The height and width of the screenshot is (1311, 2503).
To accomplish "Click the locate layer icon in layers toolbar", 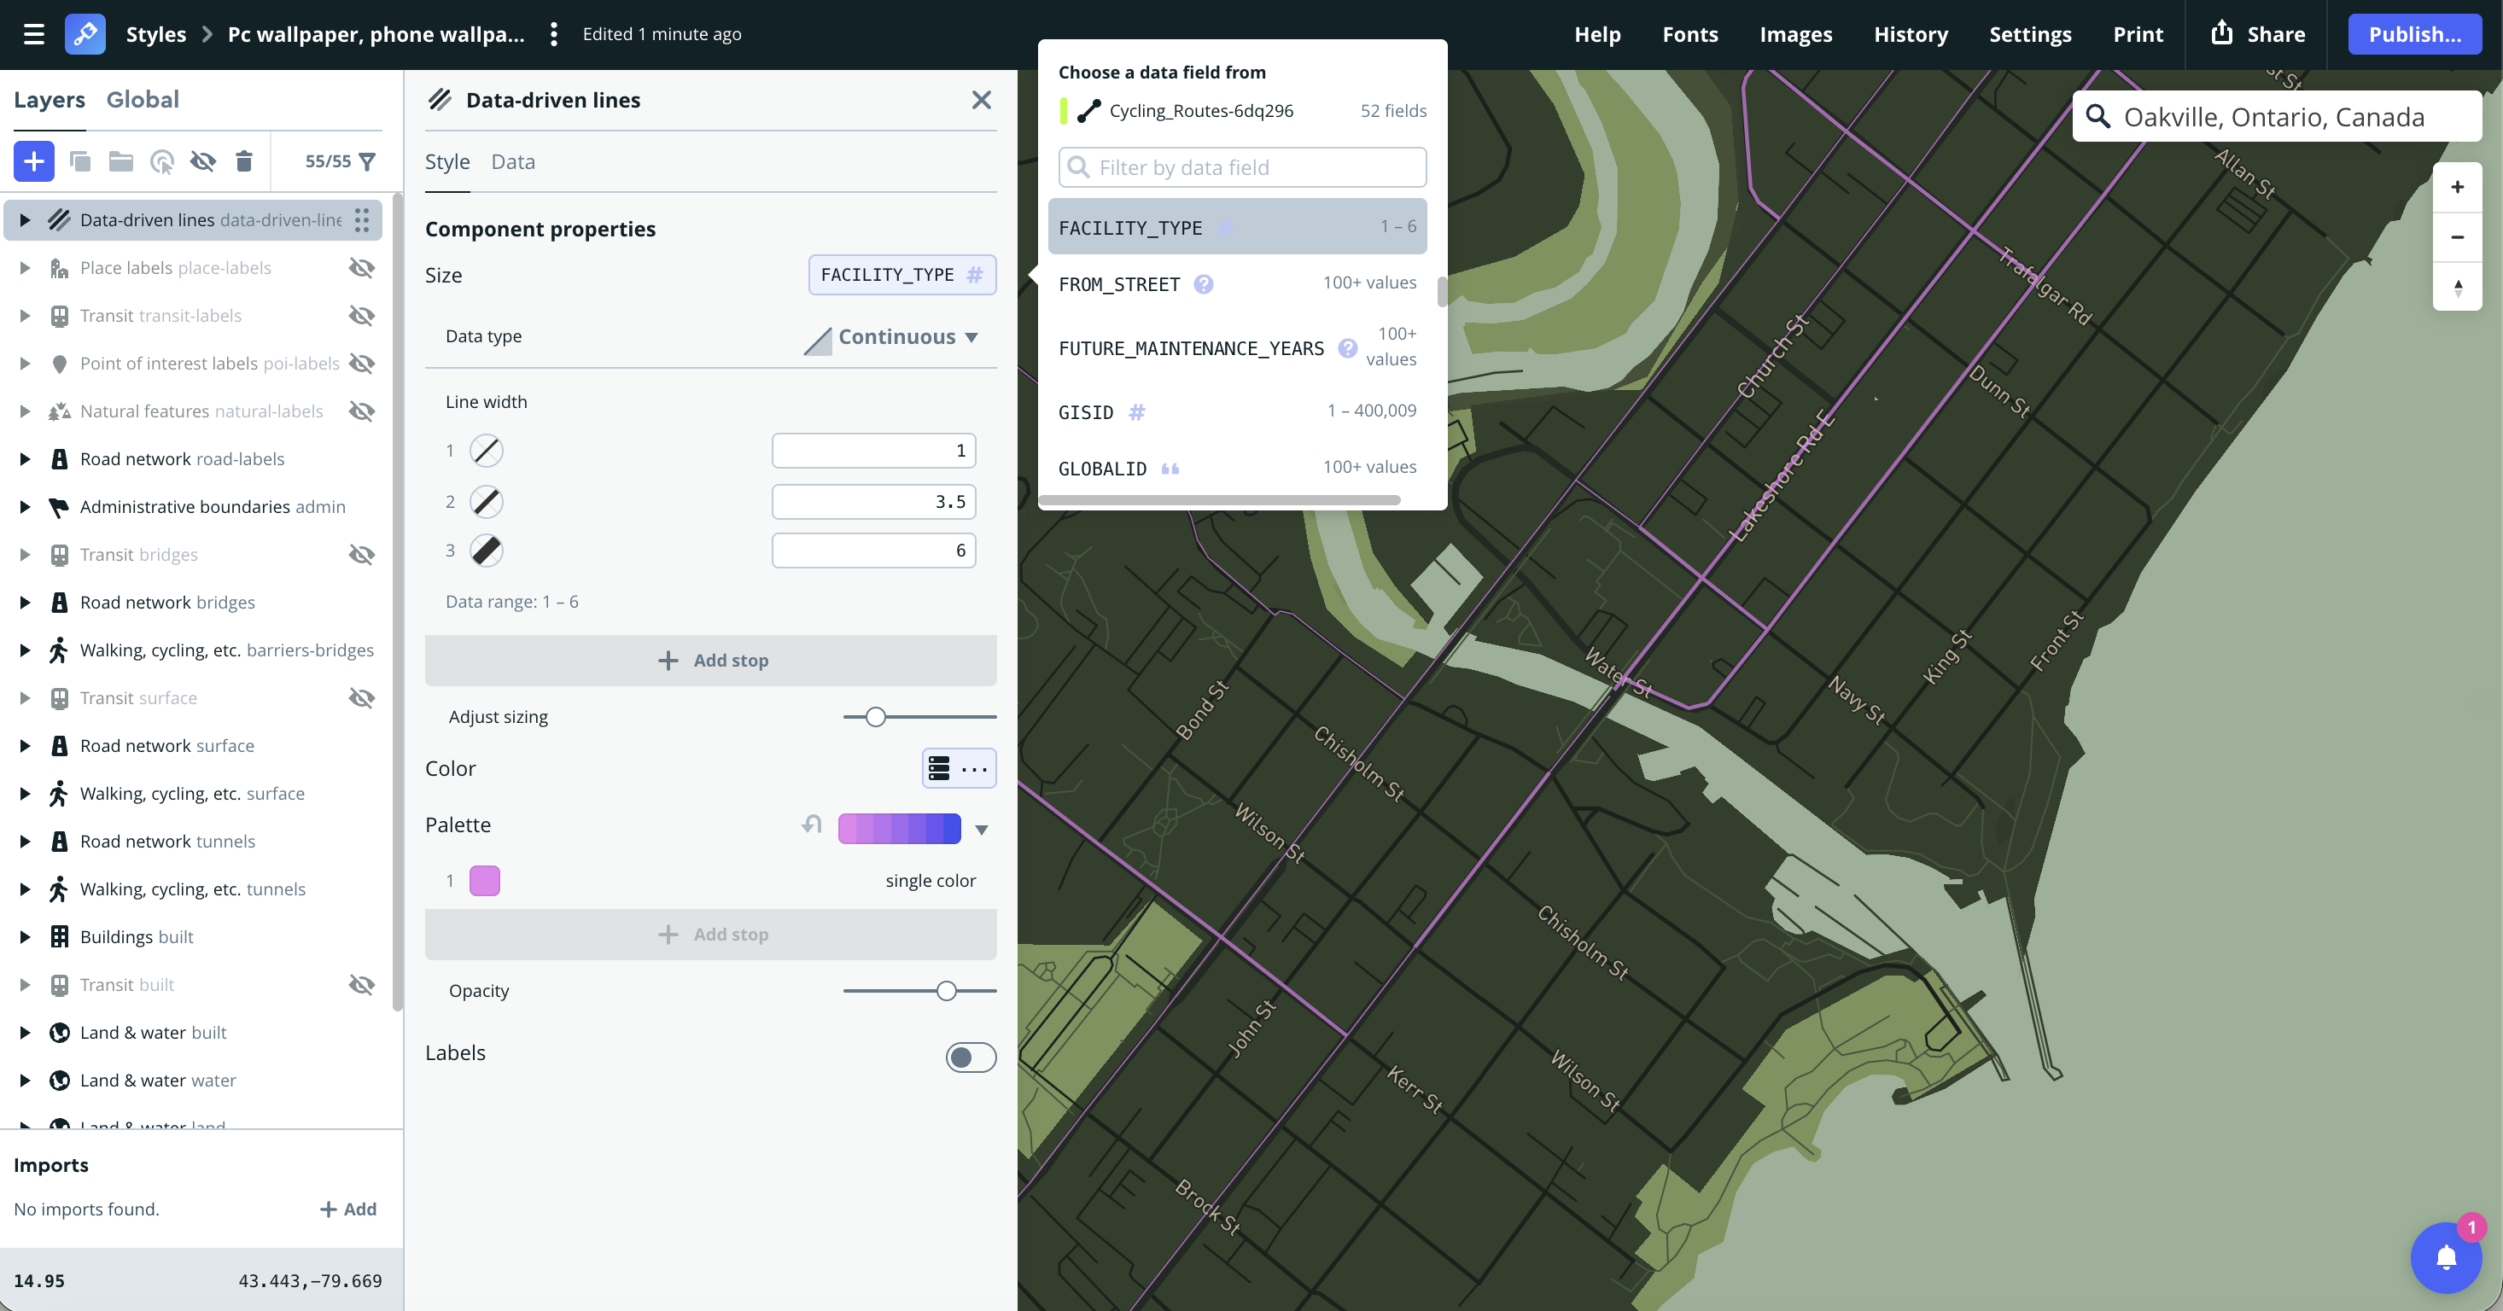I will 161,161.
